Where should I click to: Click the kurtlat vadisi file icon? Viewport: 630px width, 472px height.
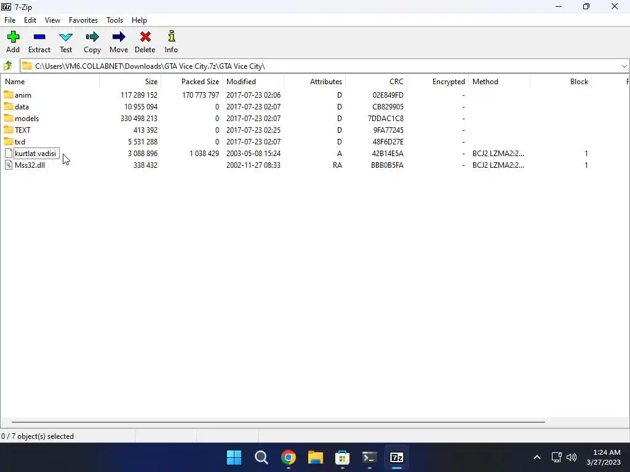click(x=9, y=153)
